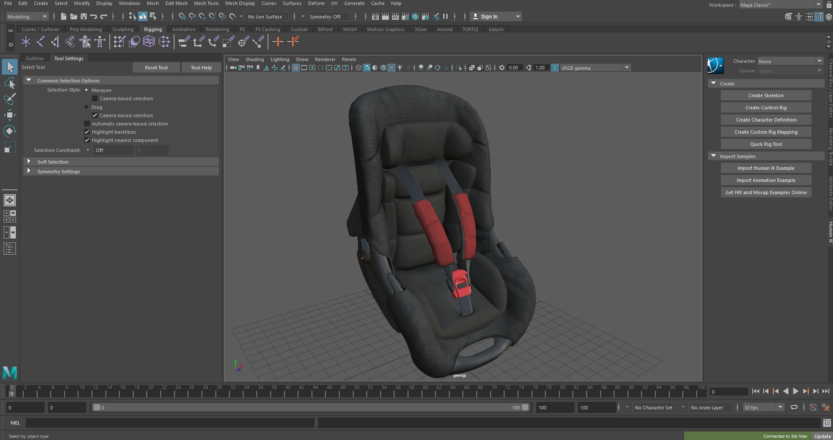Click the Create Skeleton button
The image size is (833, 440).
pyautogui.click(x=766, y=95)
